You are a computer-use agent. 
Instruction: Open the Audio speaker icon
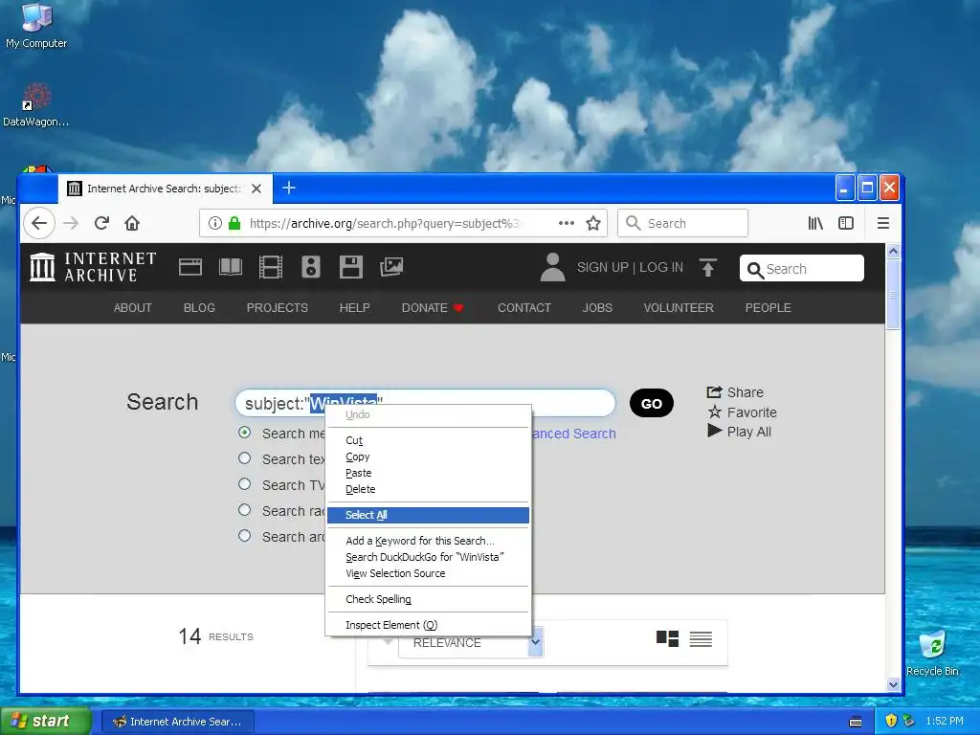click(311, 267)
